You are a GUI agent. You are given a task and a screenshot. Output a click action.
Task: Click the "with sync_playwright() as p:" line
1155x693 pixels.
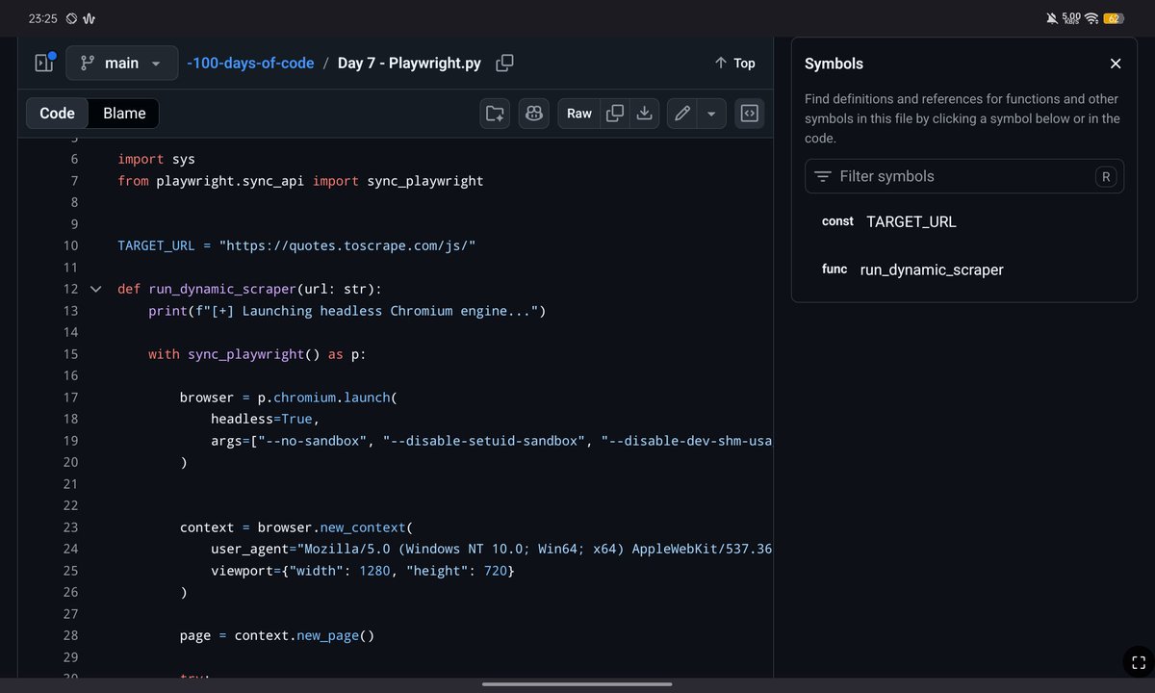(x=257, y=354)
